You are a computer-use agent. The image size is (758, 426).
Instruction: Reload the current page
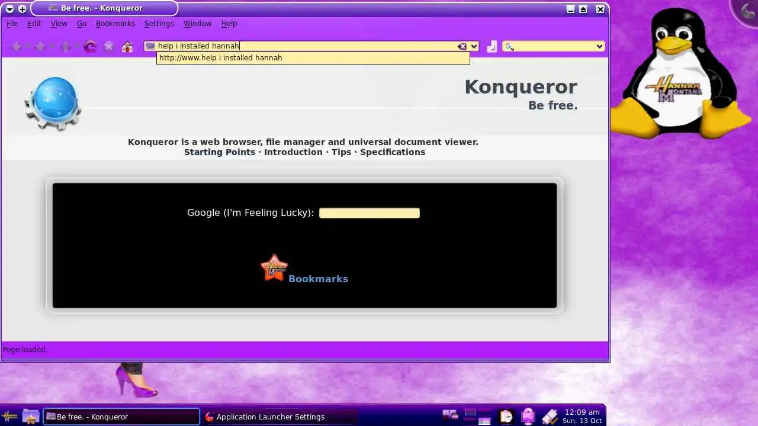point(90,46)
